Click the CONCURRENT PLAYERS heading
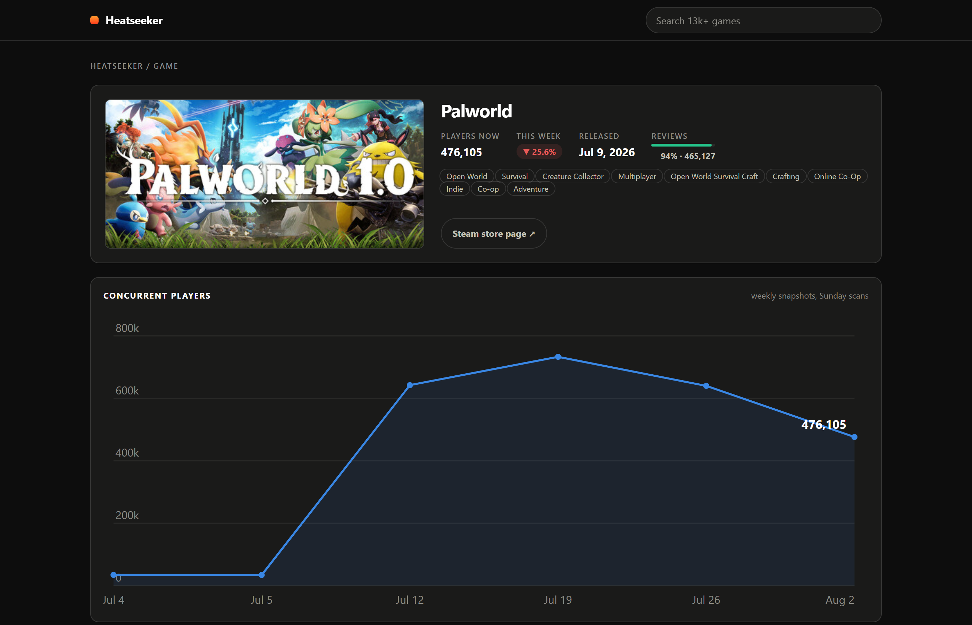The width and height of the screenshot is (972, 625). pyautogui.click(x=157, y=295)
